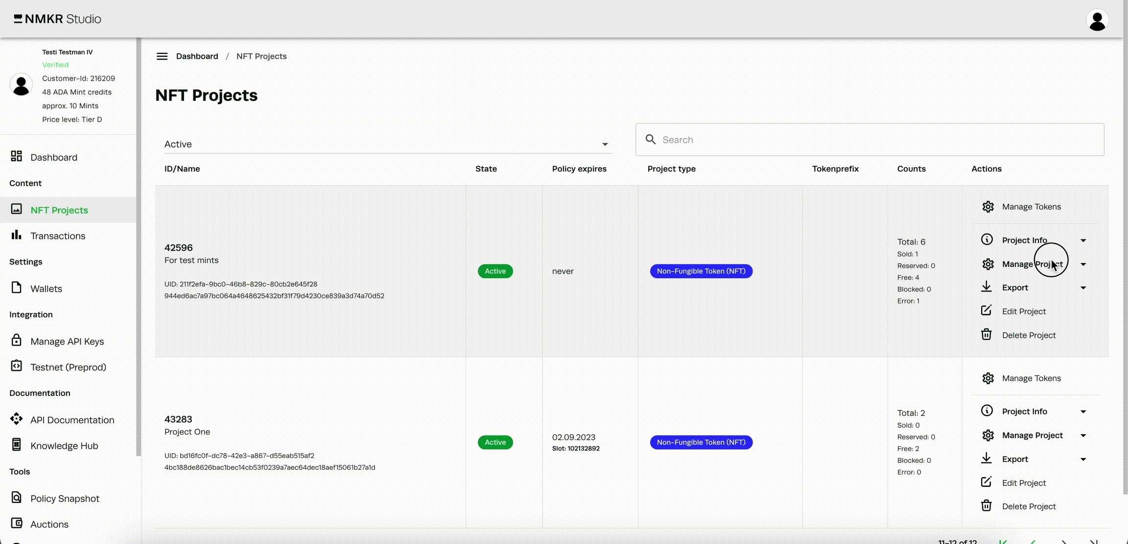This screenshot has width=1128, height=544.
Task: Click the Dashboard breadcrumb link
Action: pyautogui.click(x=197, y=57)
